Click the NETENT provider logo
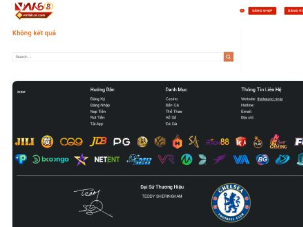Screen dimensions: 303x227 [107, 159]
